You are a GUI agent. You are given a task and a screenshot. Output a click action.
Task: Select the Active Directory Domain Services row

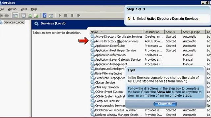coord(150,41)
